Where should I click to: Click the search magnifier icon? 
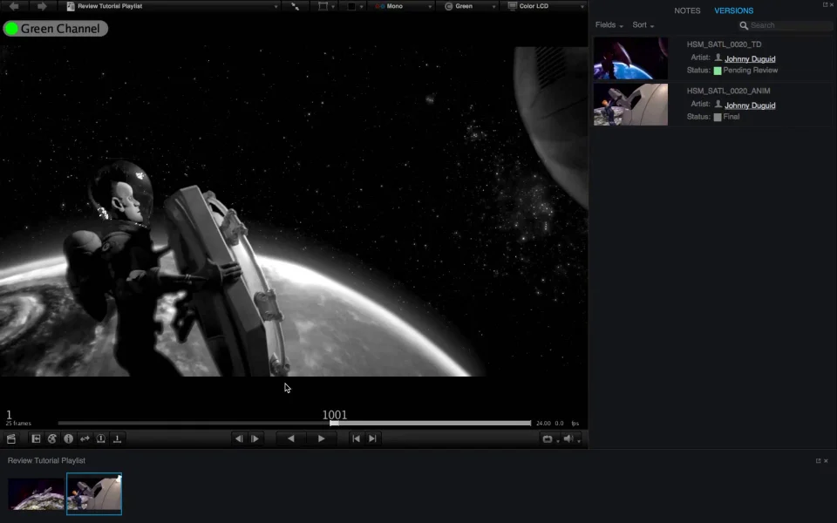pos(744,25)
